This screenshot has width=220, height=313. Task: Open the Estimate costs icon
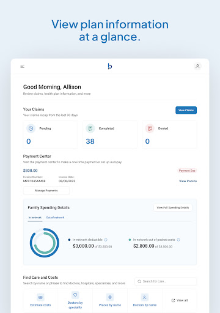(x=40, y=297)
